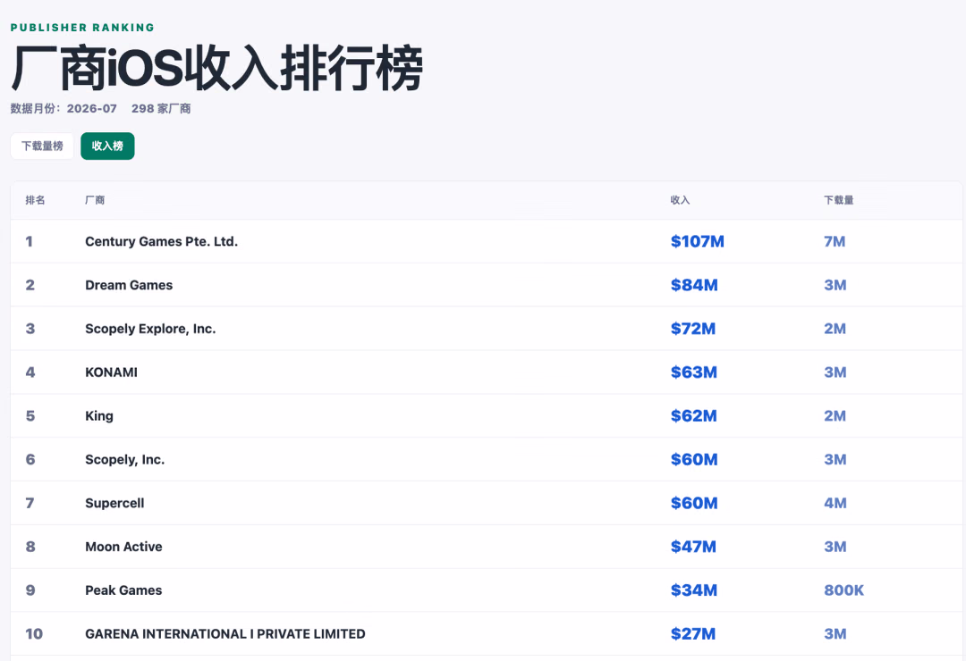Select Scopely, Inc.'s $60M revenue
This screenshot has width=966, height=661.
(x=694, y=460)
